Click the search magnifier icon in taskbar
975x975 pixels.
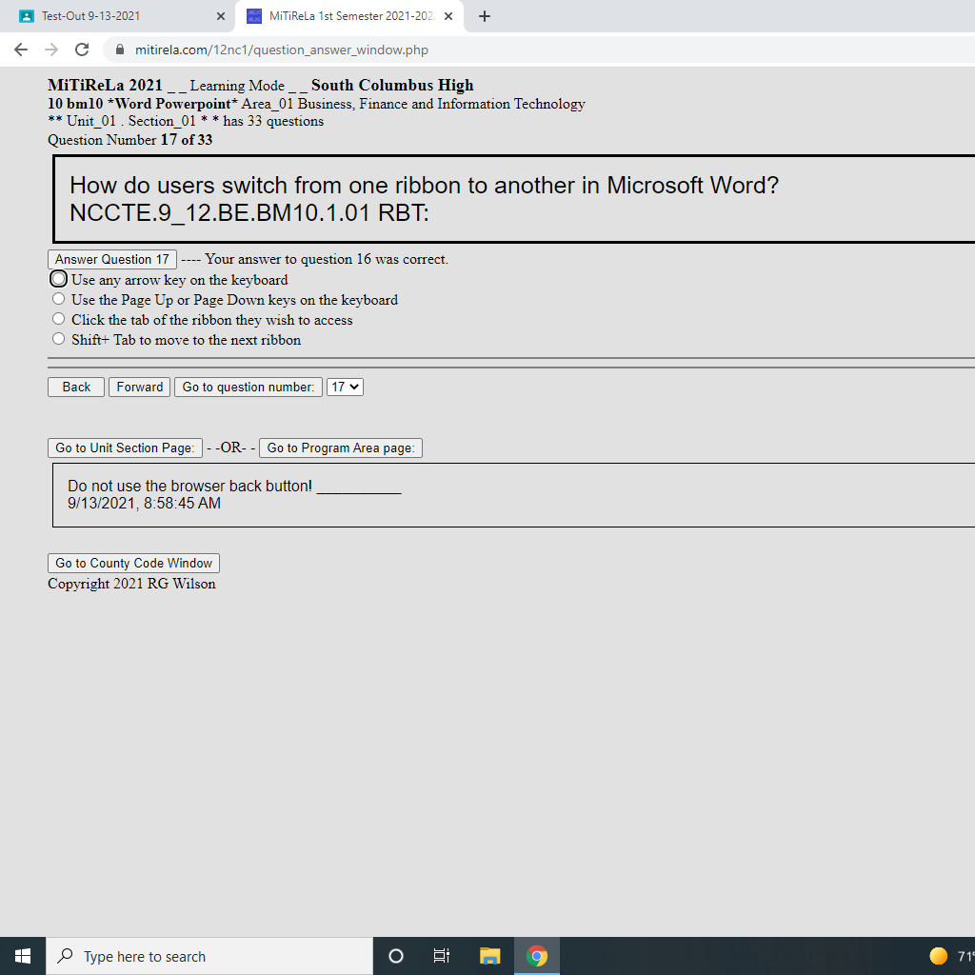pos(66,956)
